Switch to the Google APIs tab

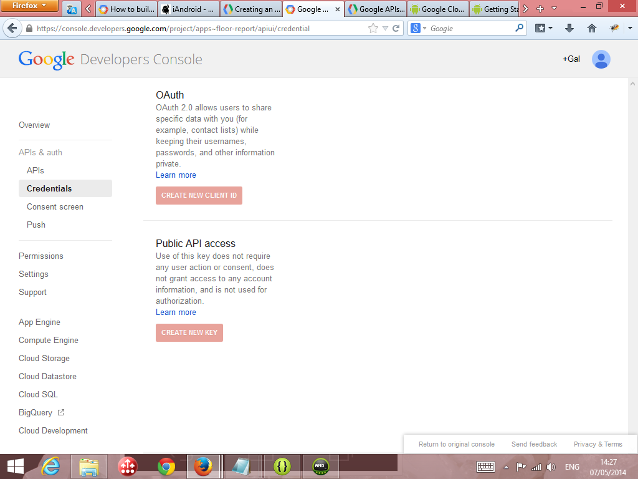pos(376,9)
